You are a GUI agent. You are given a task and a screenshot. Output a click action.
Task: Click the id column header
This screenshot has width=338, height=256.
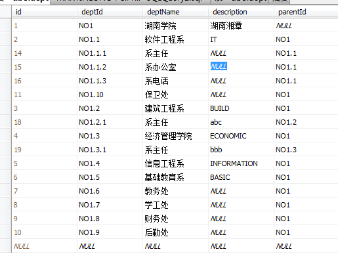[44, 12]
